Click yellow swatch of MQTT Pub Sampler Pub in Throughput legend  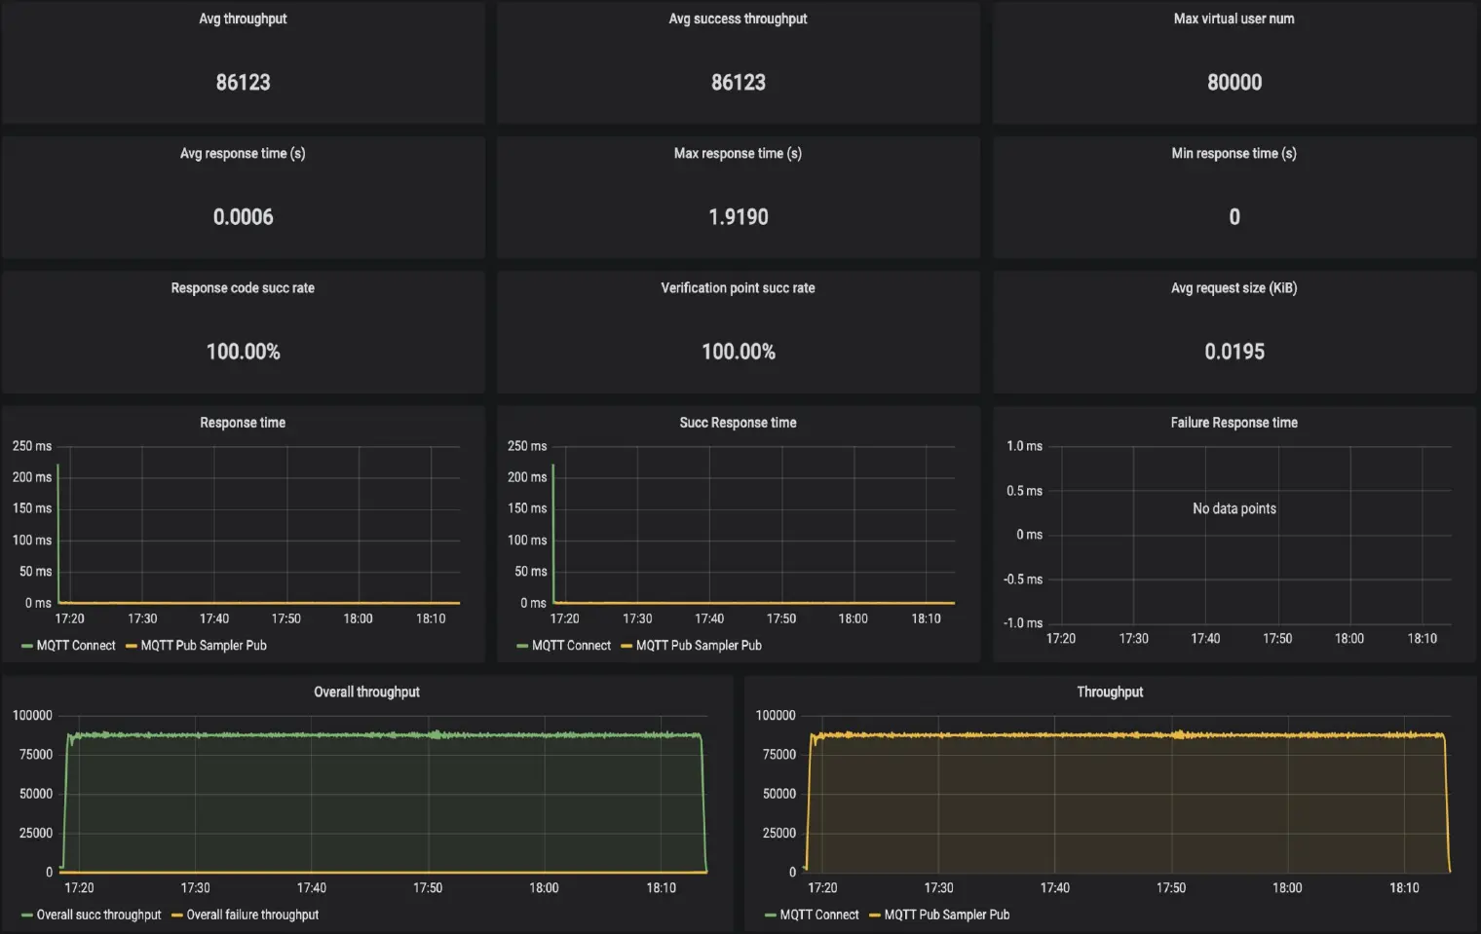[x=875, y=915]
